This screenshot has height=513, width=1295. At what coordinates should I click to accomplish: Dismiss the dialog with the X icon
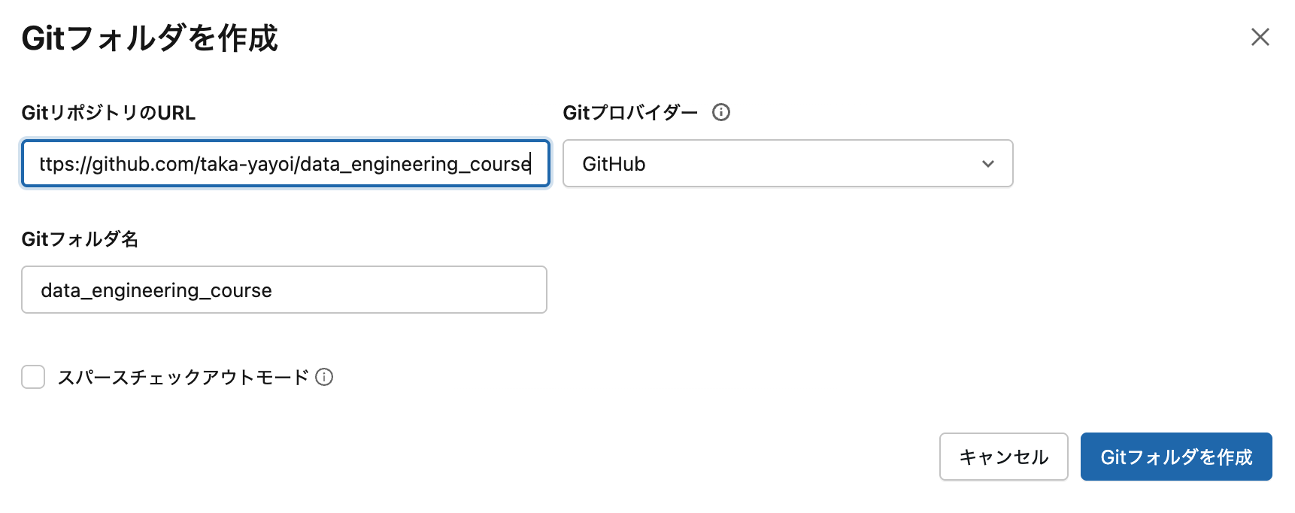1260,38
